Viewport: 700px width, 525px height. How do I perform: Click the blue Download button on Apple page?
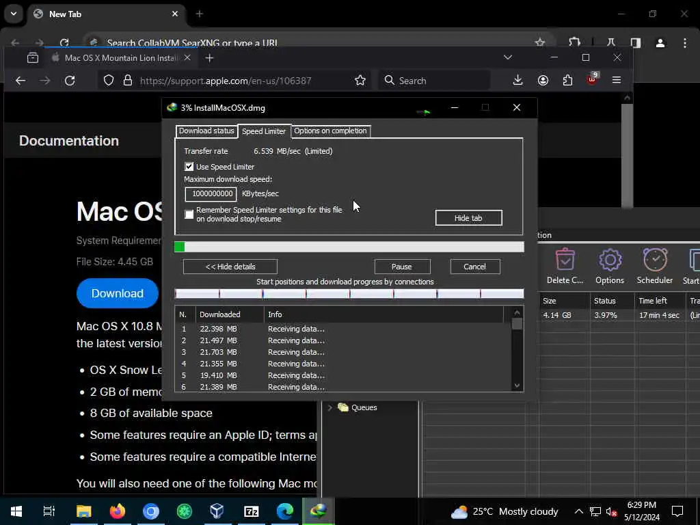coord(118,293)
